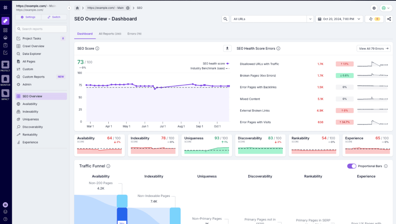Switch to the All Reports tab
This screenshot has height=224, width=396.
110,34
